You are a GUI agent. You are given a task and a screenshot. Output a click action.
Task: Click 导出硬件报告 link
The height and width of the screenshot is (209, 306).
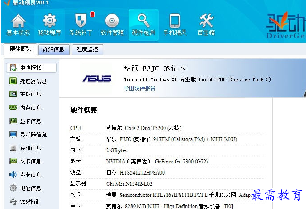click(139, 88)
